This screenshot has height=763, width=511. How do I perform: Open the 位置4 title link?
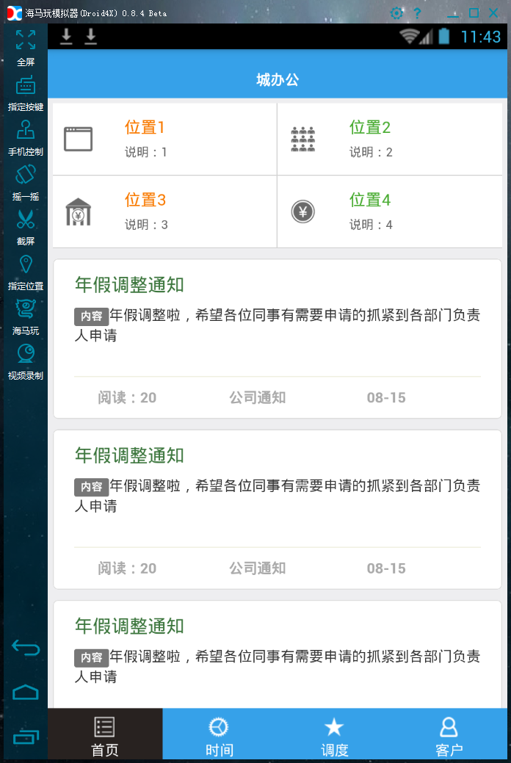tap(370, 200)
